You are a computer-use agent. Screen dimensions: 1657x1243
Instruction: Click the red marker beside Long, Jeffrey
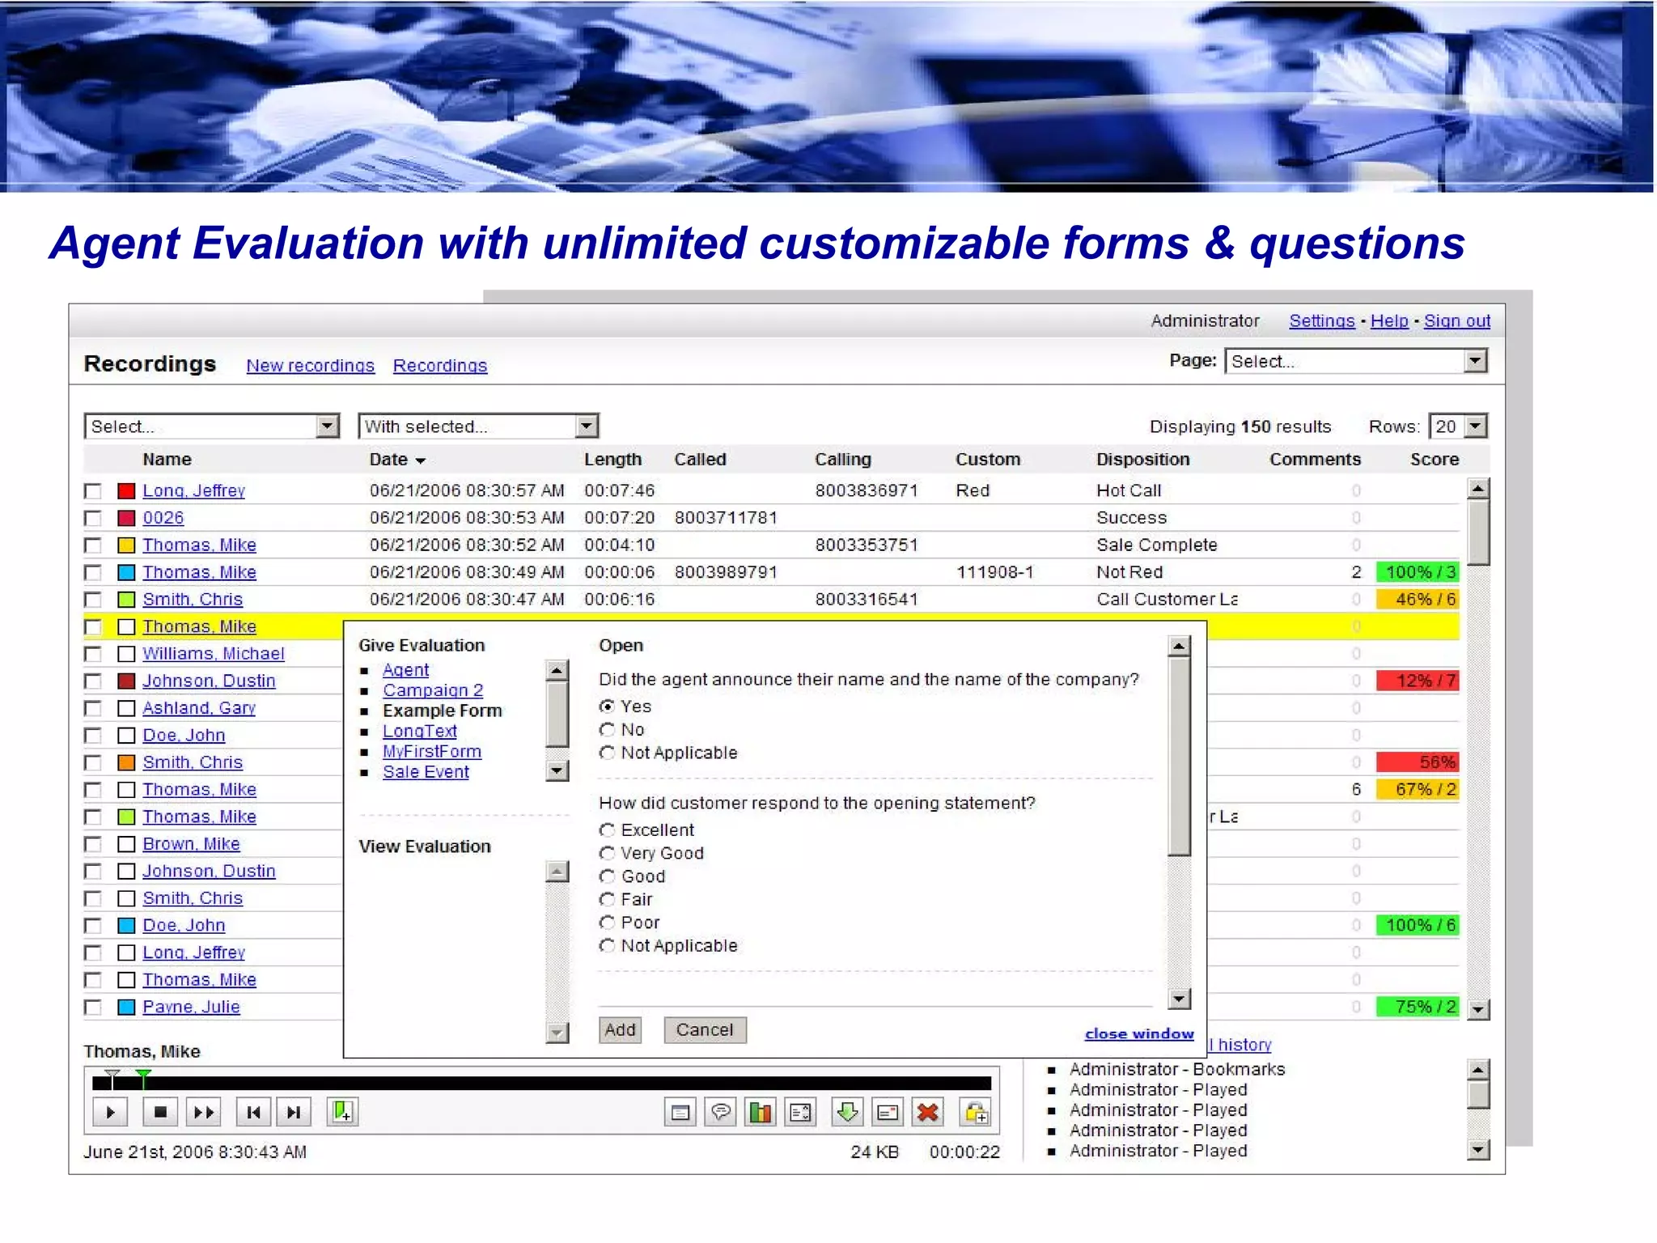pos(126,490)
